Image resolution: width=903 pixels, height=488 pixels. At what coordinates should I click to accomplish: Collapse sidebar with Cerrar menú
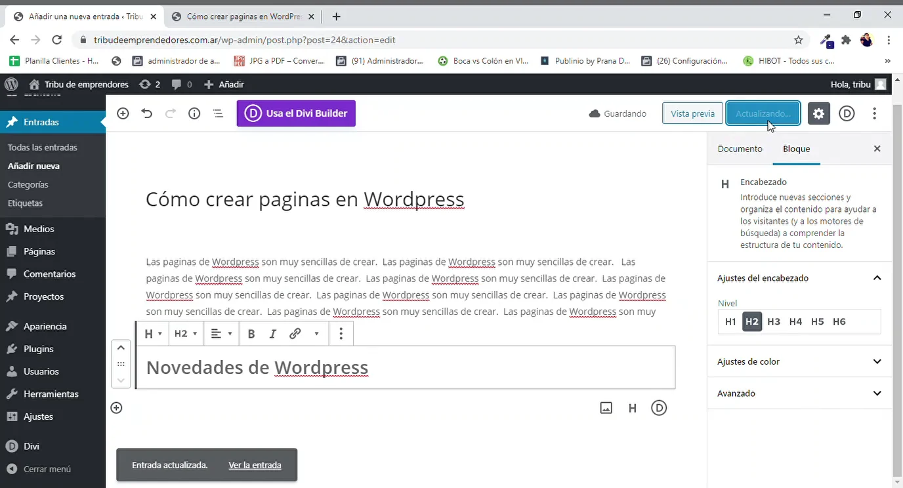[52, 469]
